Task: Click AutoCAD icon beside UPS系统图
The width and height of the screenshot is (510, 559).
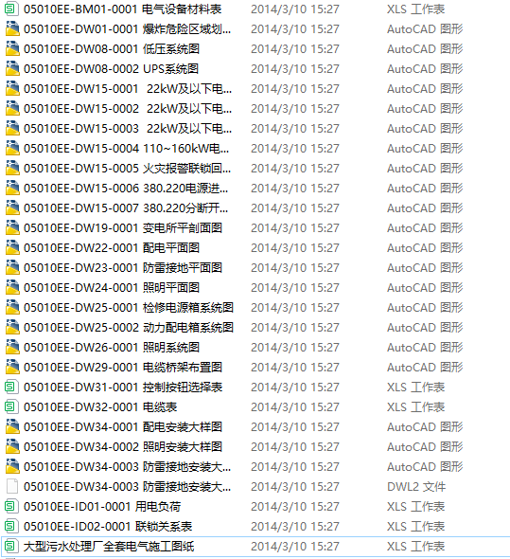Action: click(12, 69)
